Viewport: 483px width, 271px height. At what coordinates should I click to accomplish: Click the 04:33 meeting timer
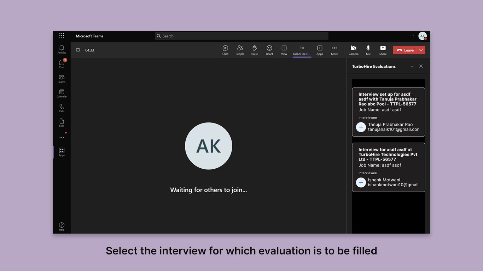[89, 50]
